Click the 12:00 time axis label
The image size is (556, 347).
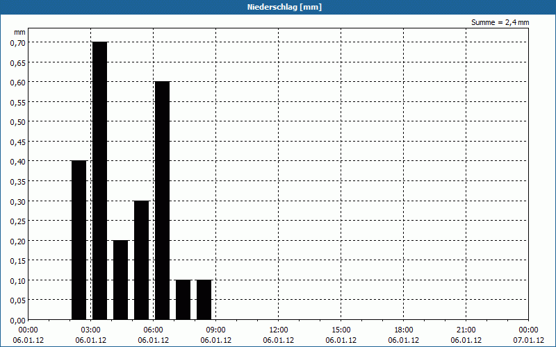pos(279,330)
